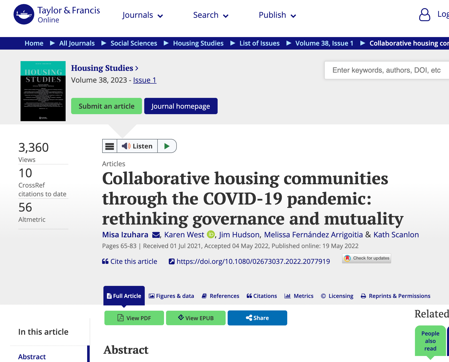
Task: Click the 10 CrossRef citations count
Action: 25,173
